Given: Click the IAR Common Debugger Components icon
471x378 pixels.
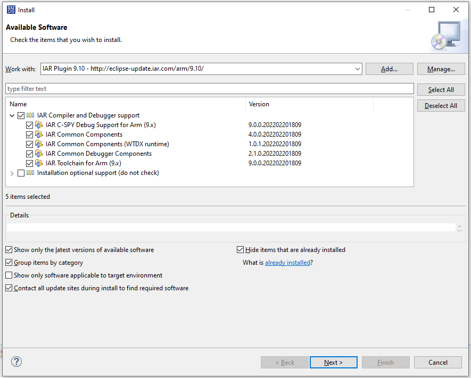Looking at the screenshot, I should pos(39,154).
